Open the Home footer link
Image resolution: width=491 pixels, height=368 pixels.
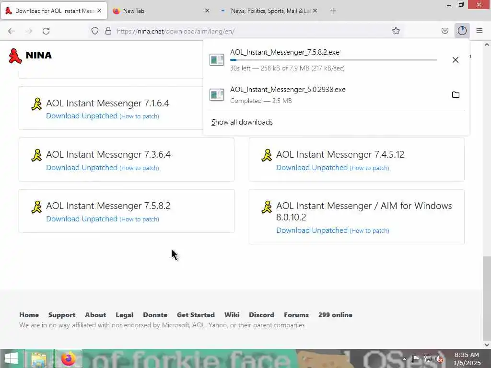point(29,315)
